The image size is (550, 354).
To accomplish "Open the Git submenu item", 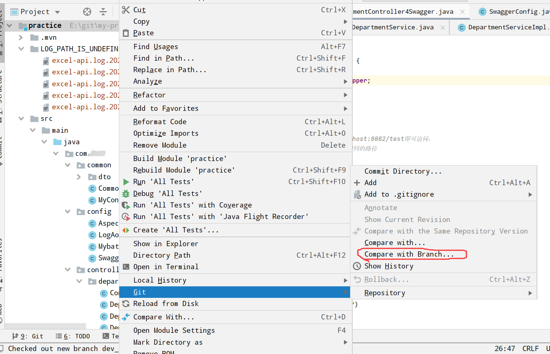I will pos(236,292).
